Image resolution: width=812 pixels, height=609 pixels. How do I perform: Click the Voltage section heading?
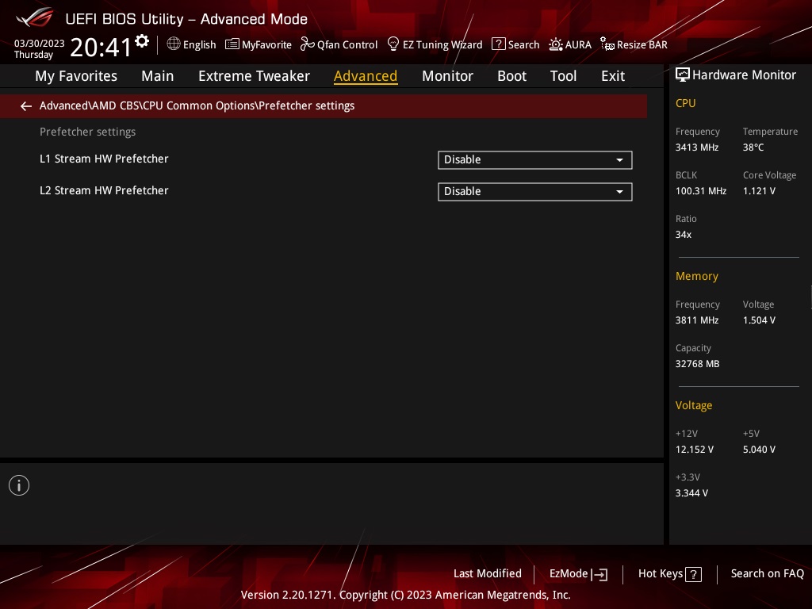(693, 405)
